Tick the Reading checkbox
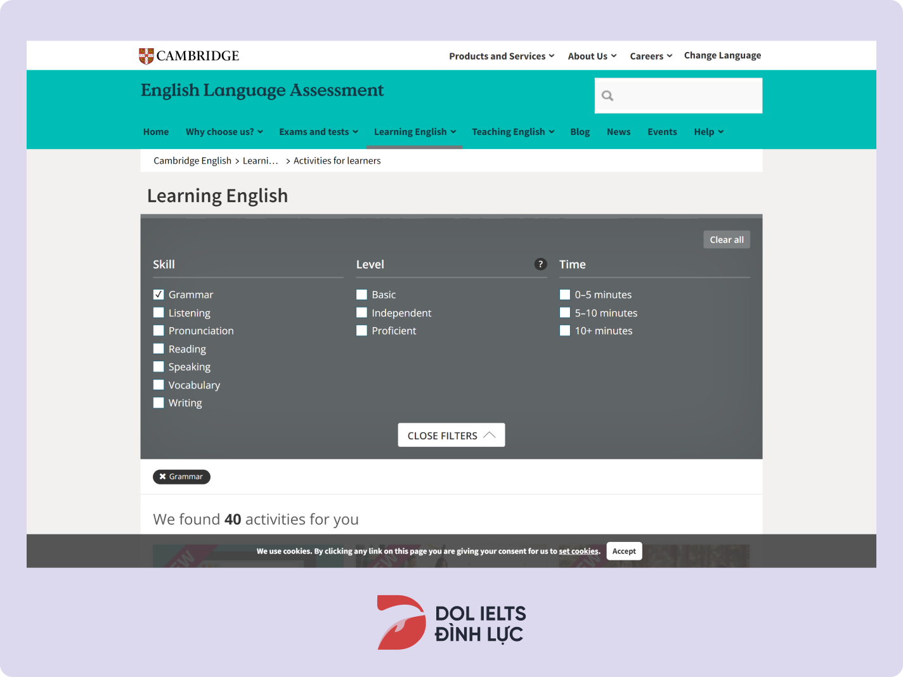903x677 pixels. (159, 349)
